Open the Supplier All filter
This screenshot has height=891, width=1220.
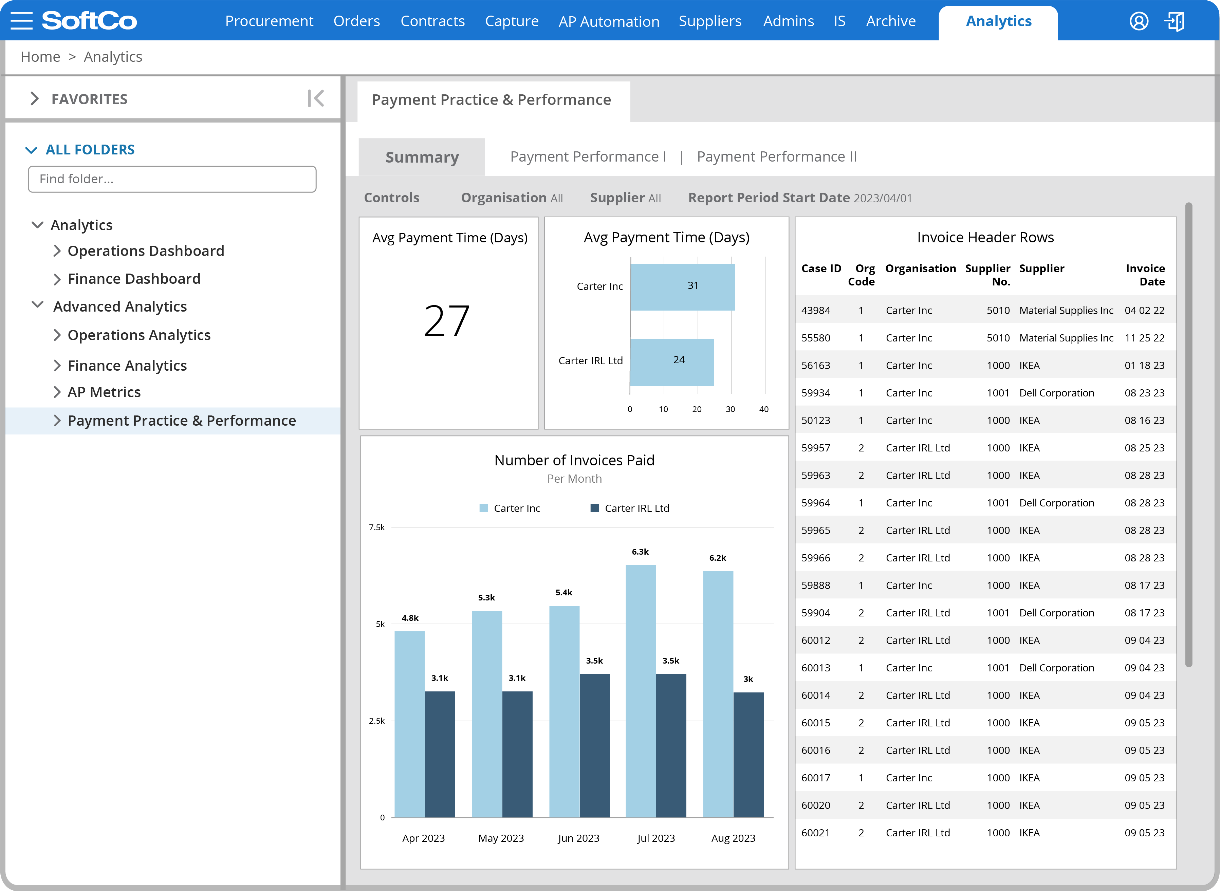click(x=626, y=198)
